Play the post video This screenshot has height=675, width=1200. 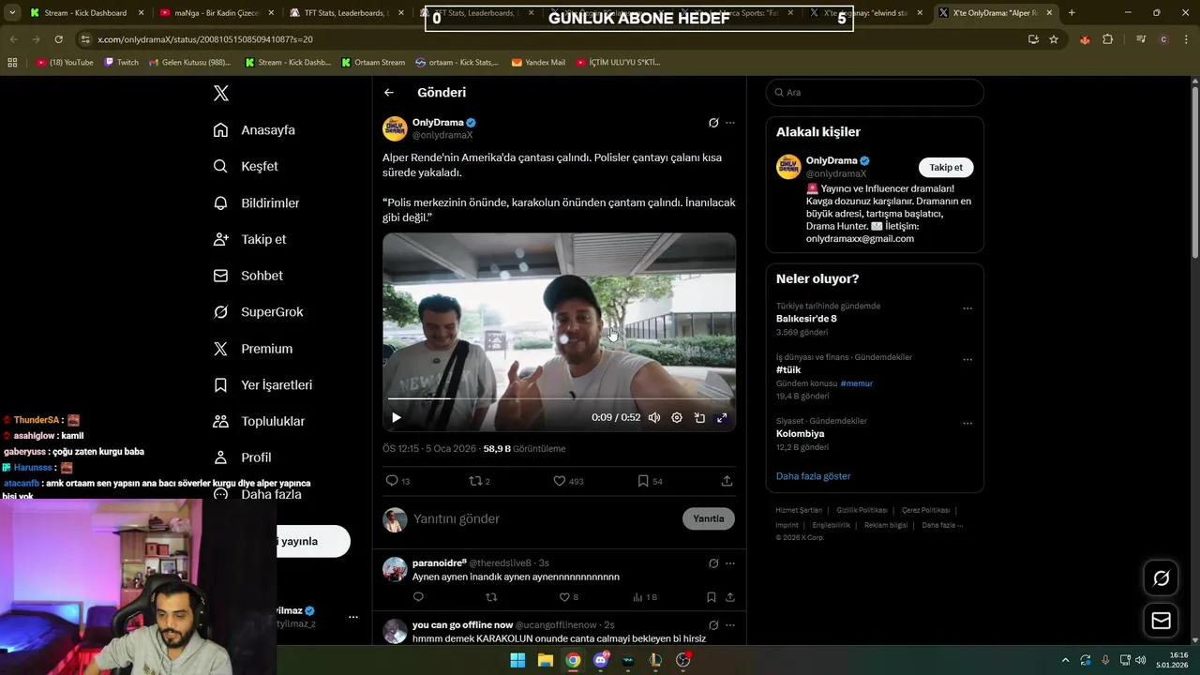[397, 418]
